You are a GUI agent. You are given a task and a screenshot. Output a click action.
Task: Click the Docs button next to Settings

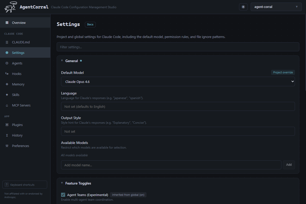90,25
